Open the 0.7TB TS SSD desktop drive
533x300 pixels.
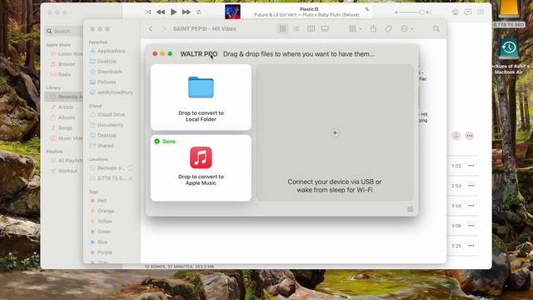point(509,13)
